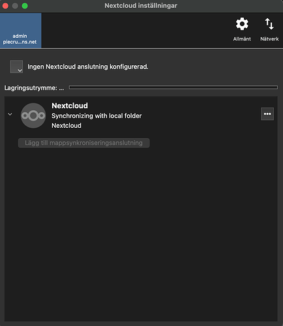The height and width of the screenshot is (326, 283).
Task: Open the Allmänt settings gear icon
Action: [242, 24]
